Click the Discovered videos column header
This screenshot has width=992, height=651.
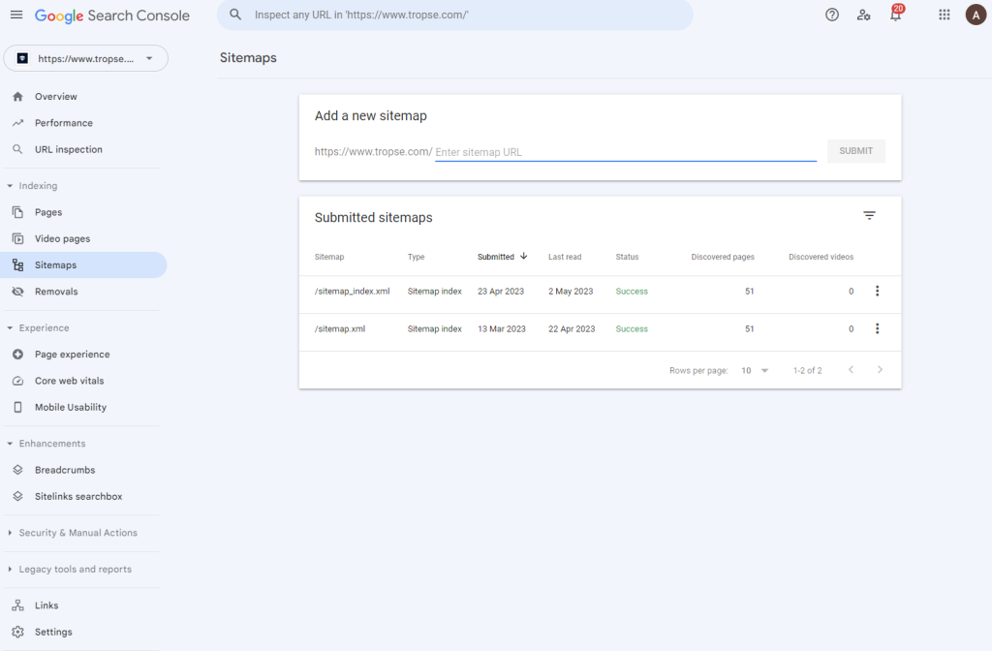point(821,257)
